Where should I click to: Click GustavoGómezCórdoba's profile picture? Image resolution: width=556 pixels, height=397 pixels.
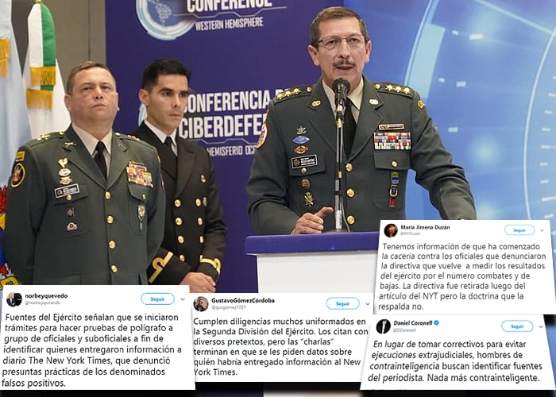(x=201, y=304)
